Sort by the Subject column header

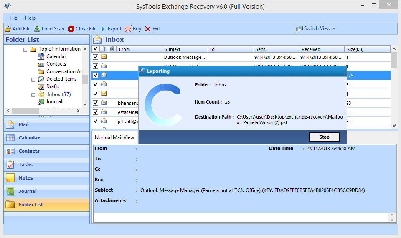(x=184, y=49)
